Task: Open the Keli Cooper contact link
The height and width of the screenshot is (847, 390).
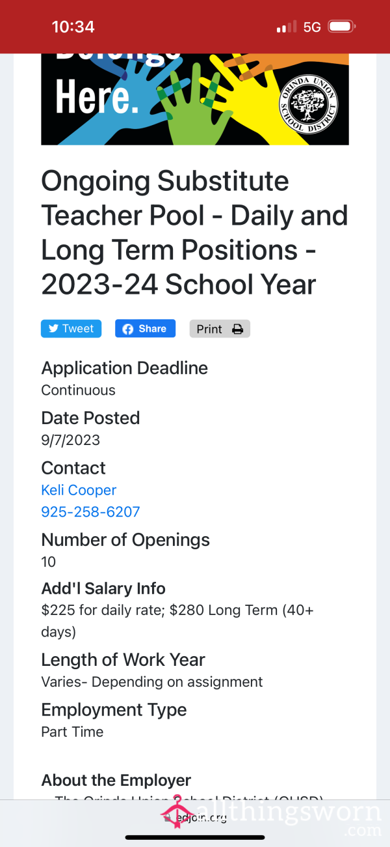Action: click(79, 490)
